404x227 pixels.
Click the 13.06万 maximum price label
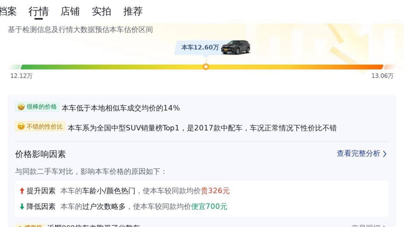pos(382,76)
